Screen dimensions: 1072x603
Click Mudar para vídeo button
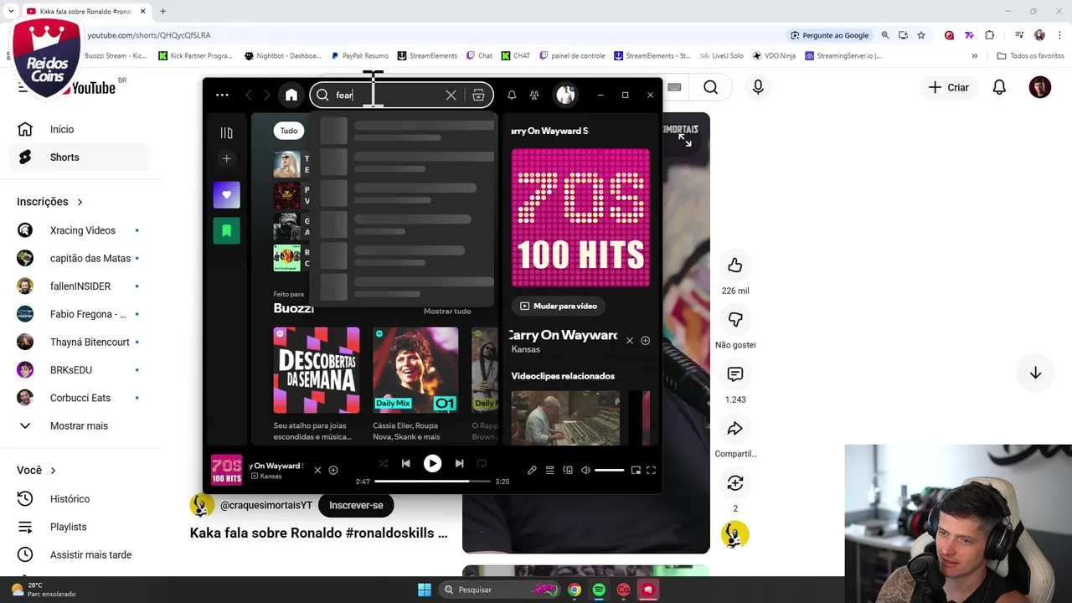tap(559, 306)
